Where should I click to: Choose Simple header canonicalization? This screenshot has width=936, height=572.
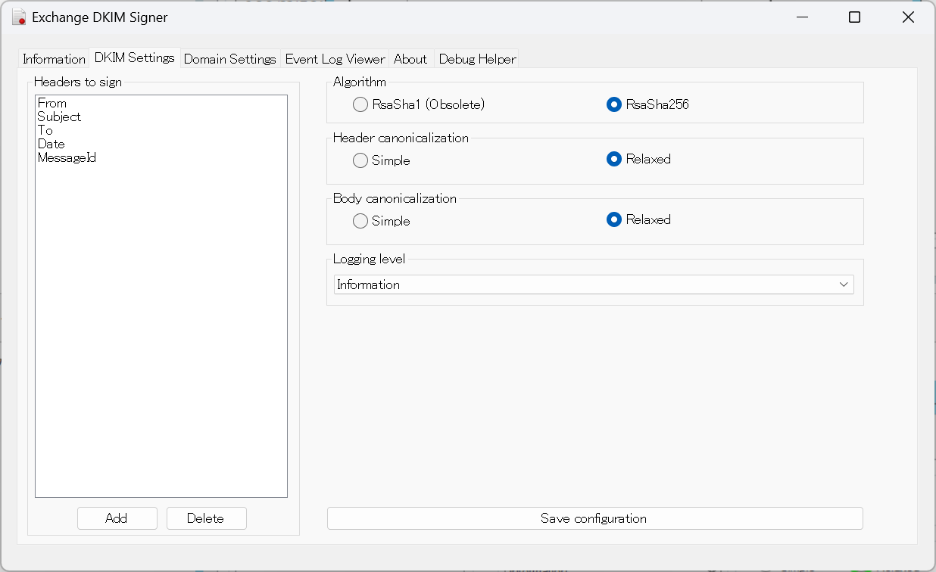[382, 160]
